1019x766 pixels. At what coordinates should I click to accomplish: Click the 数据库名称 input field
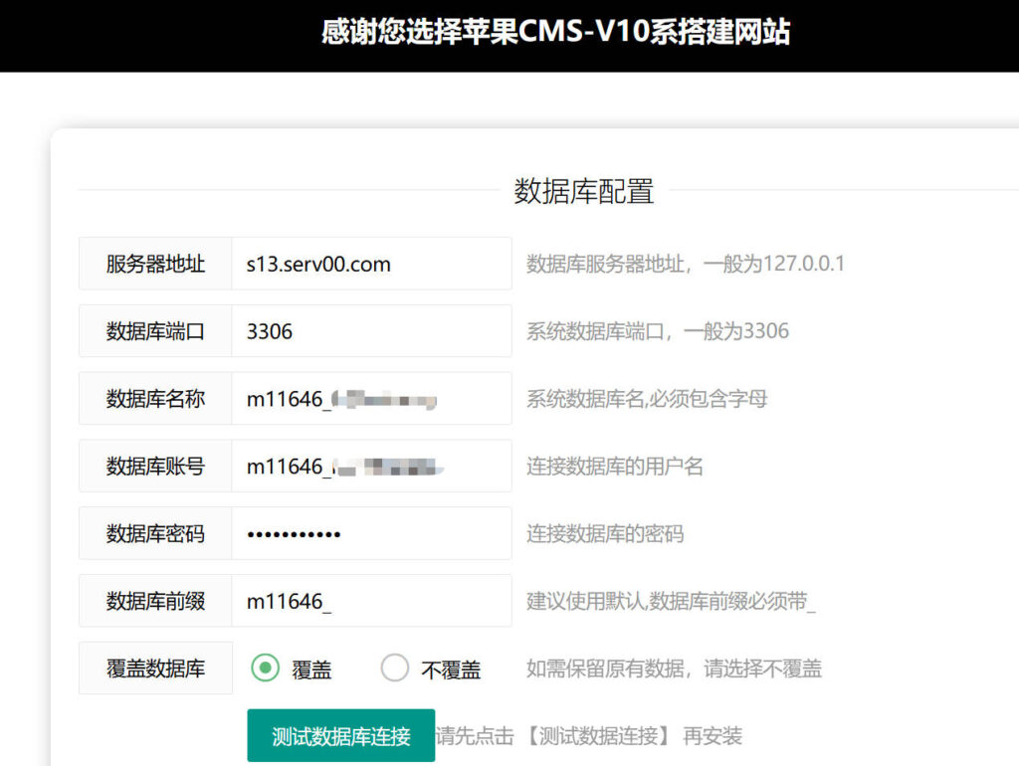pos(370,399)
